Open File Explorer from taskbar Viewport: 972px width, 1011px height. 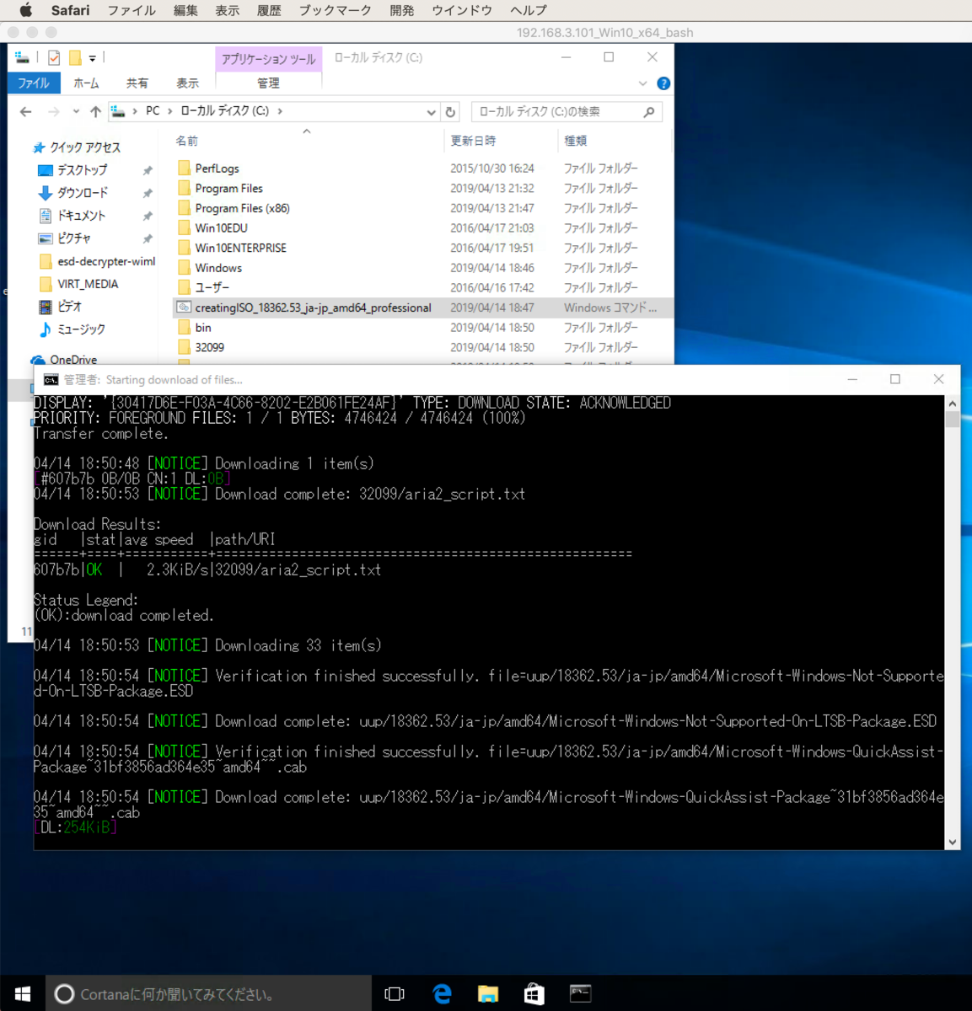[487, 993]
